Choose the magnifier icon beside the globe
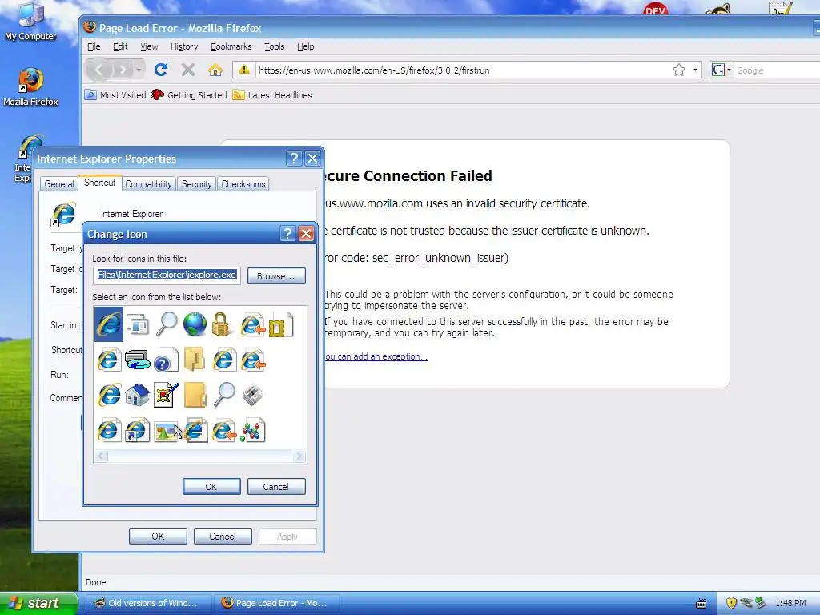Image resolution: width=820 pixels, height=615 pixels. [167, 324]
